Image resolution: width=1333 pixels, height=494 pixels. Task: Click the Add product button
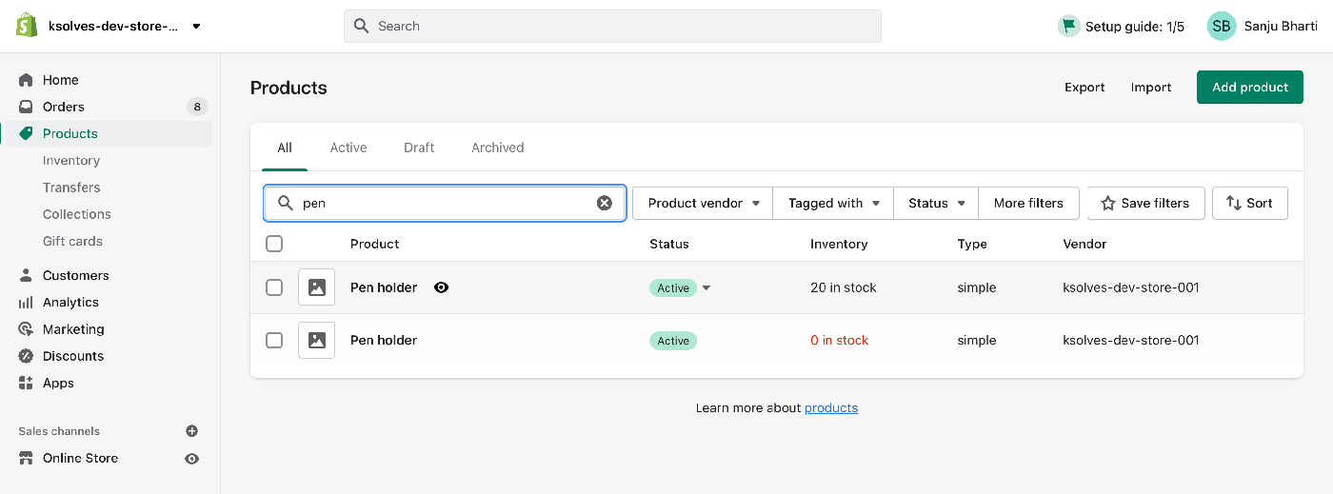click(x=1250, y=87)
